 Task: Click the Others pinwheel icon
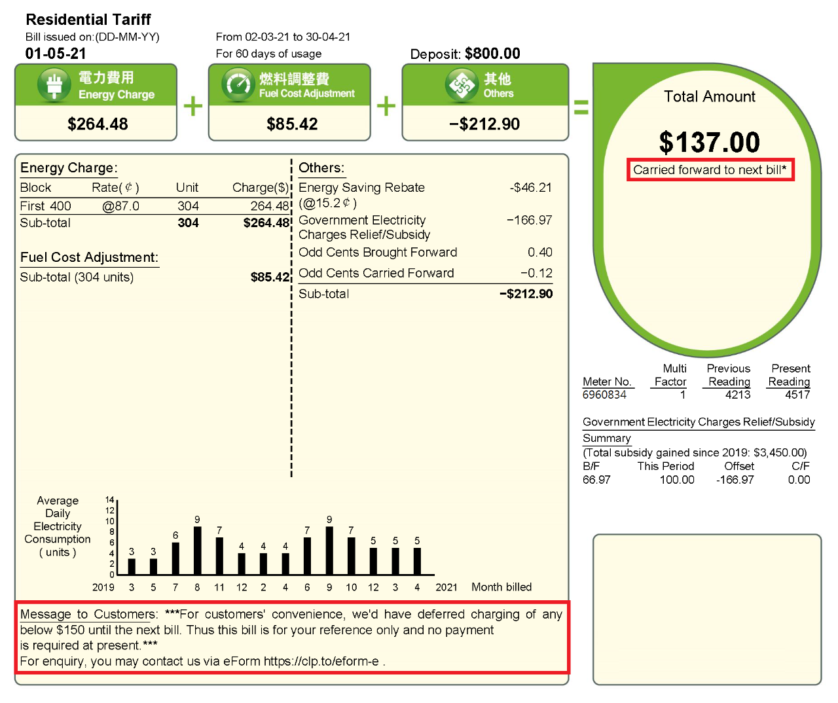click(462, 85)
